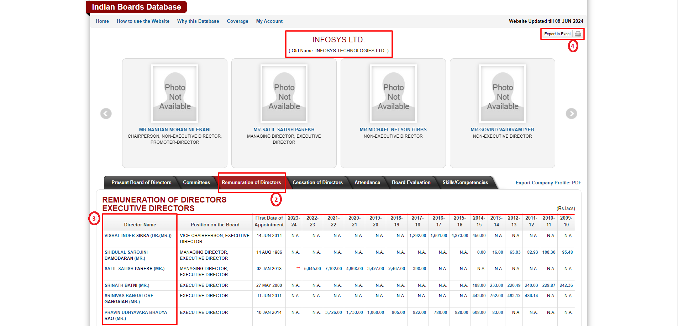The width and height of the screenshot is (678, 326).
Task: Click Salil Parekh's photo placeholder
Action: [x=284, y=94]
